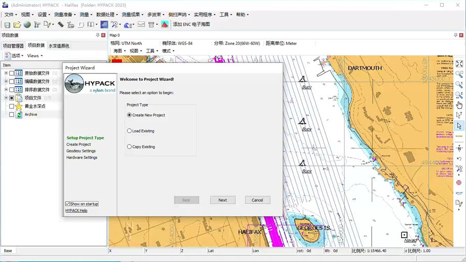
Task: Select the highlighted arrow pointer tool
Action: point(459,126)
